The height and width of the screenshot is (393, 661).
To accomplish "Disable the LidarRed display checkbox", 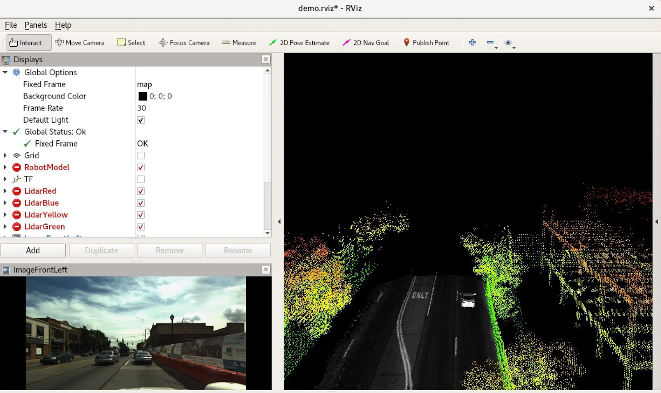I will (141, 191).
